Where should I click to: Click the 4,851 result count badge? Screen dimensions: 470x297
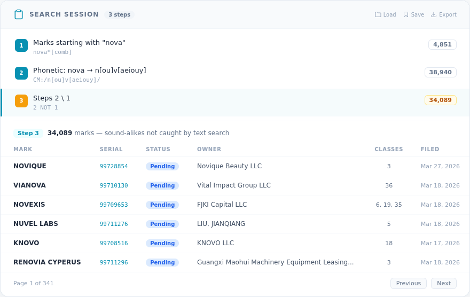coord(442,44)
